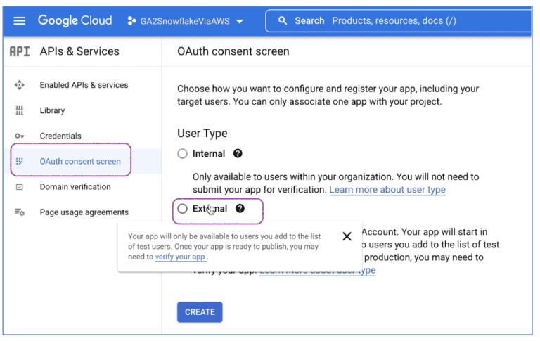This screenshot has height=341, width=540.
Task: Click the Google Cloud logo
Action: tap(75, 20)
